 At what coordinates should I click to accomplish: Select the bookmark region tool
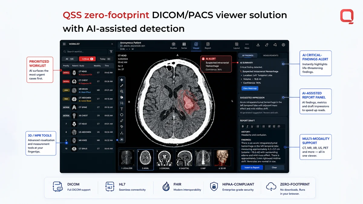tap(122, 103)
